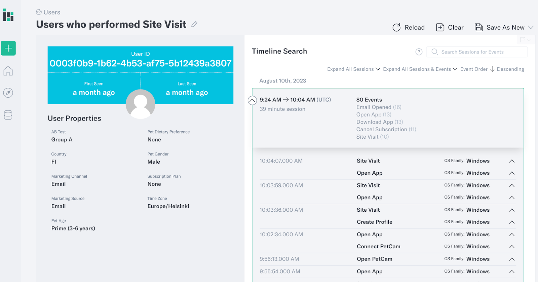538x282 pixels.
Task: Click the Country value FI
Action: click(54, 162)
